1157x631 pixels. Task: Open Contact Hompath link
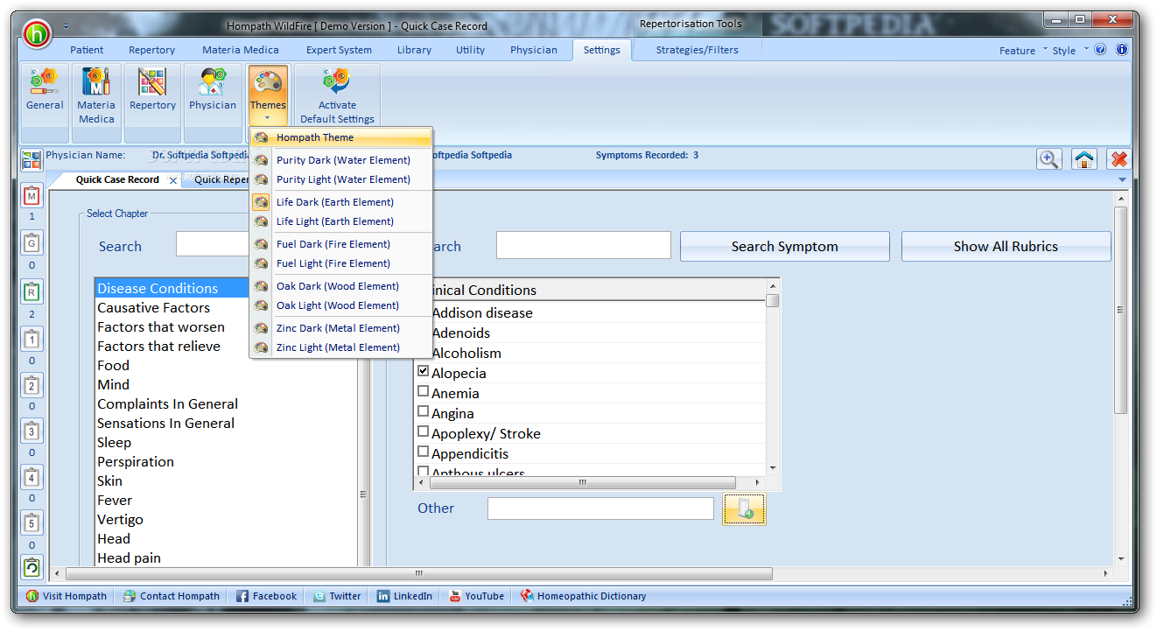(172, 596)
